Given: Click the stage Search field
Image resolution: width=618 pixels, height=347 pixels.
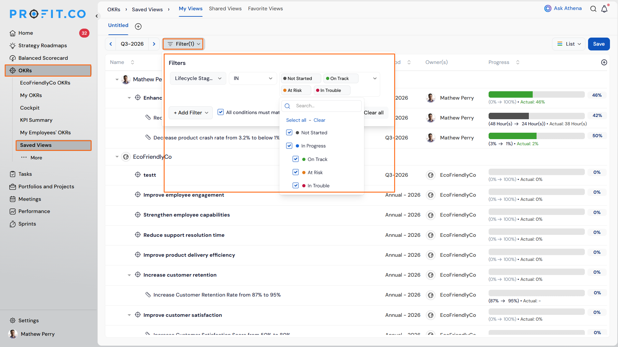Looking at the screenshot, I should click(x=322, y=106).
